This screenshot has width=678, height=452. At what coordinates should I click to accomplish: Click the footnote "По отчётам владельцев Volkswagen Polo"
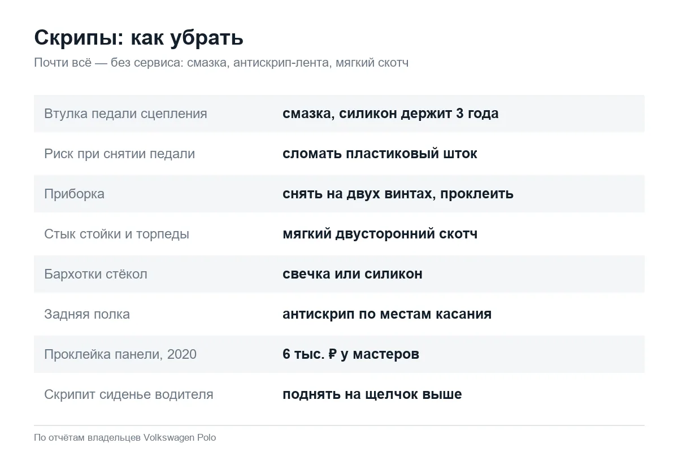click(x=125, y=438)
